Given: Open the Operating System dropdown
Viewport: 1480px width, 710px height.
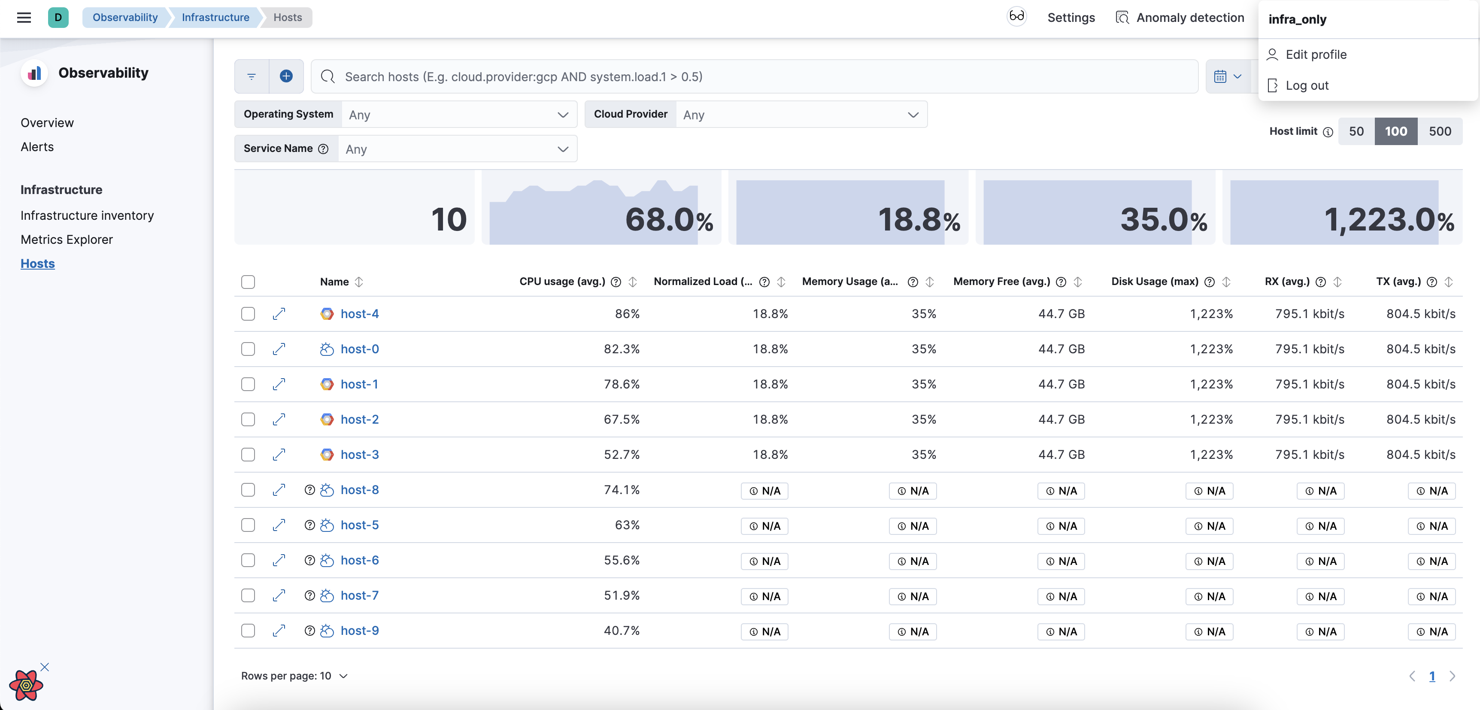Looking at the screenshot, I should 459,115.
